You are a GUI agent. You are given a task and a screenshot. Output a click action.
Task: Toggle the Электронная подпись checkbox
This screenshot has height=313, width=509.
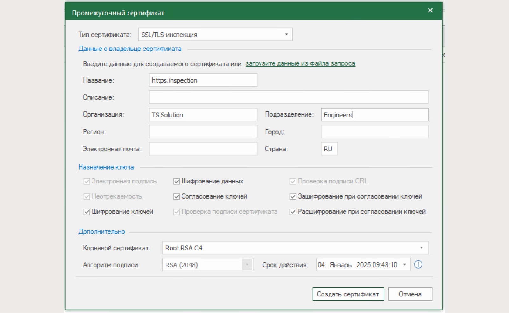click(87, 181)
